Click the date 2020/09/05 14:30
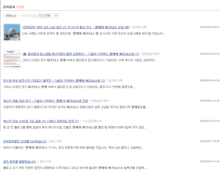 209,80
